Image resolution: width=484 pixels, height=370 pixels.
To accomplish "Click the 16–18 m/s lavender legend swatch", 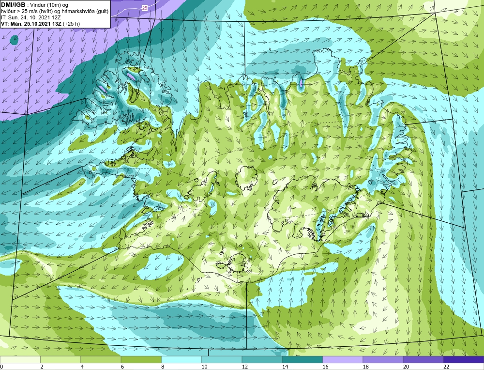I will 343,360.
